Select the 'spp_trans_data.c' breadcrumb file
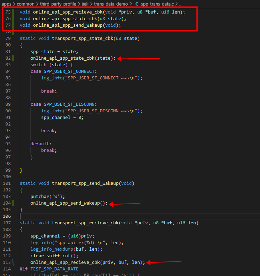The width and height of the screenshot is (260, 276). point(157,4)
